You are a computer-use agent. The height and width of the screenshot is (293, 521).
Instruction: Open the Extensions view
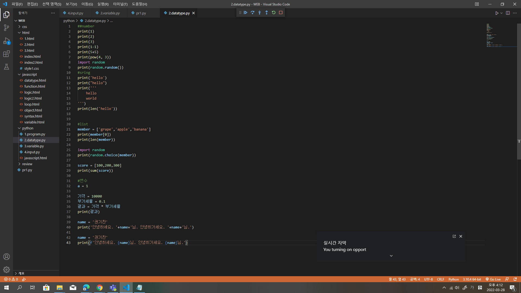point(7,54)
